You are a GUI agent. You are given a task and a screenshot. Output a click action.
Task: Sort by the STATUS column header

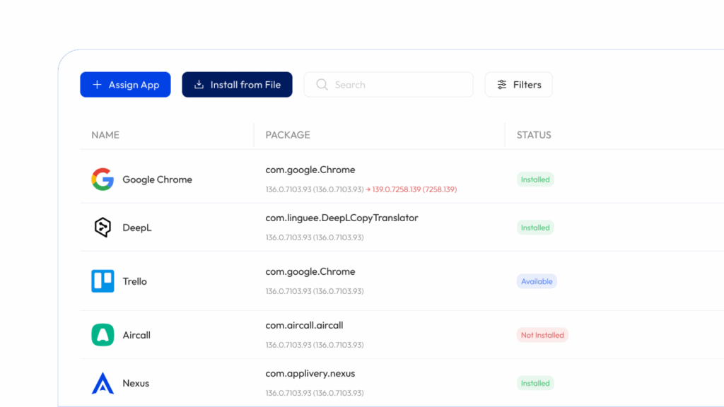[x=534, y=135]
